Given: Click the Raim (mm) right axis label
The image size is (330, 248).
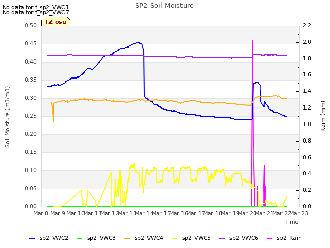Looking at the screenshot, I should tap(323, 116).
